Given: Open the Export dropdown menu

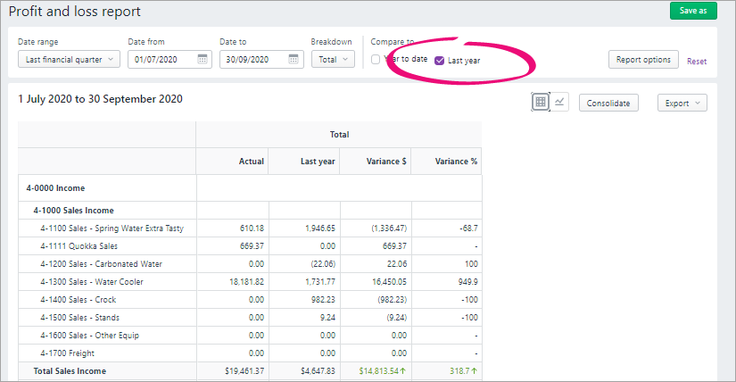Looking at the screenshot, I should (682, 103).
